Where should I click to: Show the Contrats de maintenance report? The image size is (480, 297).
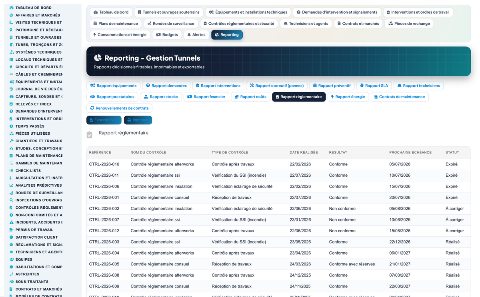point(400,97)
